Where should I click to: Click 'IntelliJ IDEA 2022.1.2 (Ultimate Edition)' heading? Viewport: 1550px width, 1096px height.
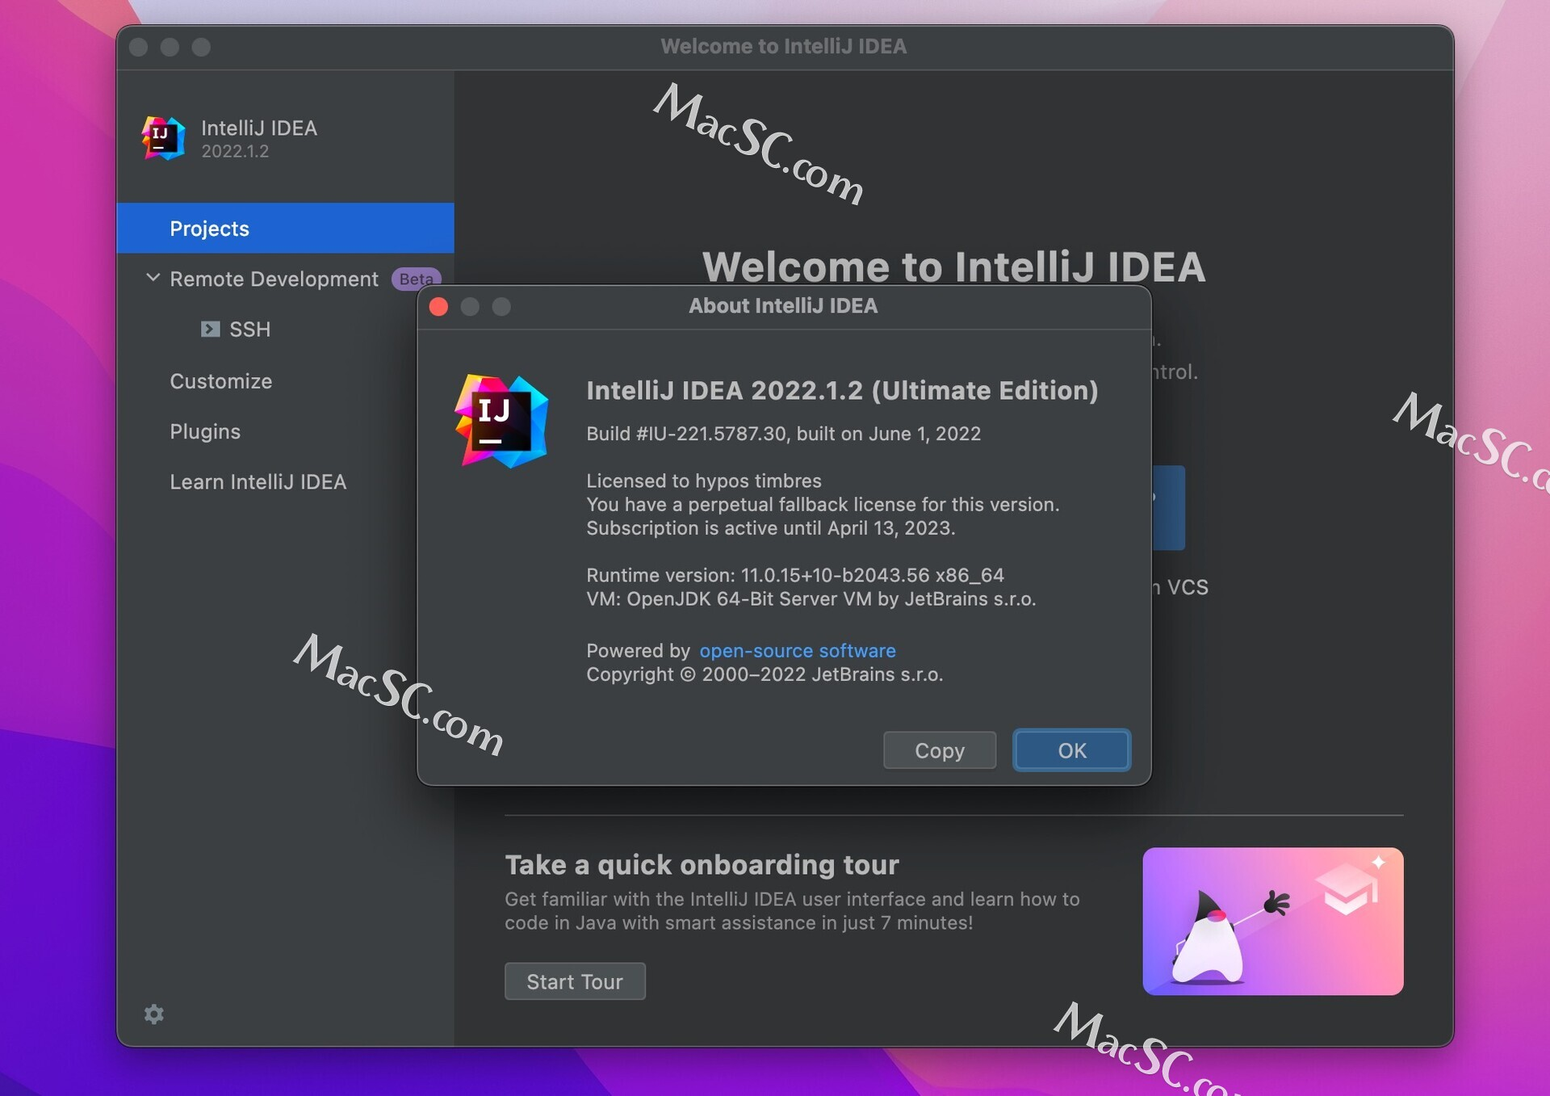(842, 390)
